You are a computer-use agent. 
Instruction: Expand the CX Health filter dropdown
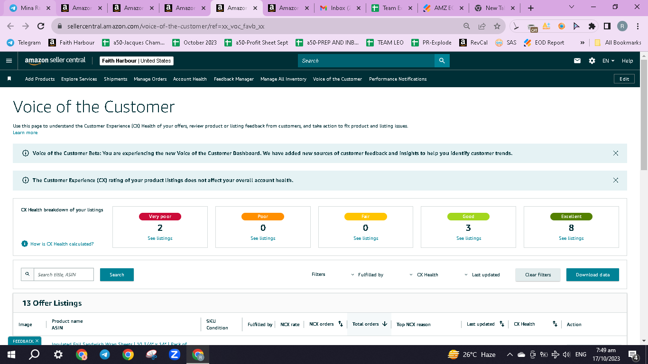(x=424, y=275)
